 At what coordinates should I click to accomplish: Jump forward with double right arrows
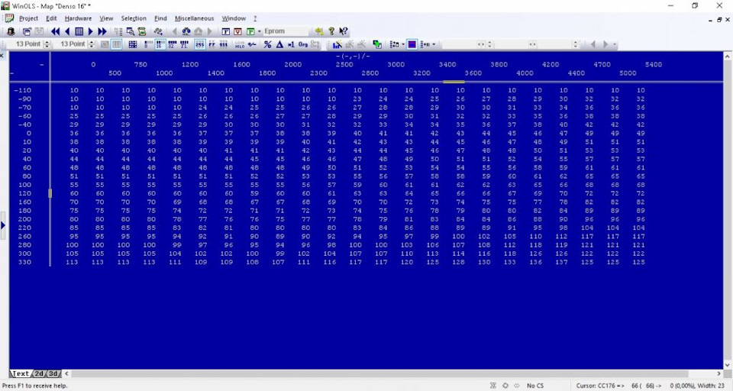[x=102, y=31]
